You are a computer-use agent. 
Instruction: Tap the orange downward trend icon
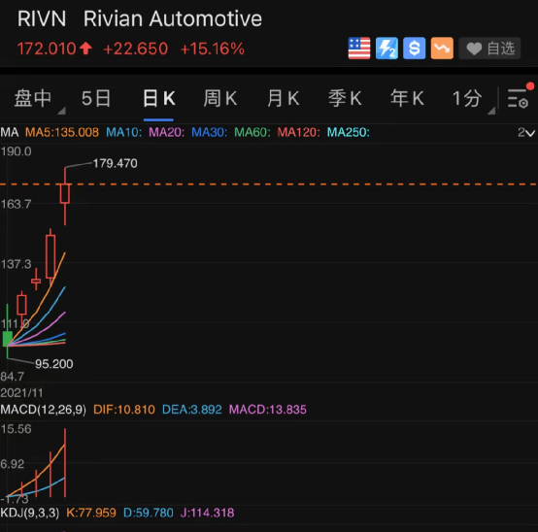tap(442, 49)
